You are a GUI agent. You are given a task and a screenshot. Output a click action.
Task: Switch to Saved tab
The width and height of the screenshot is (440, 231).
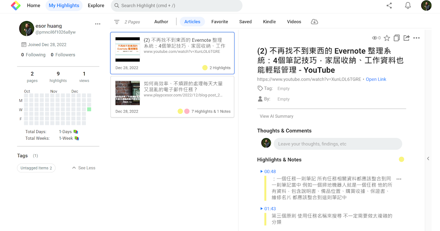(x=245, y=22)
